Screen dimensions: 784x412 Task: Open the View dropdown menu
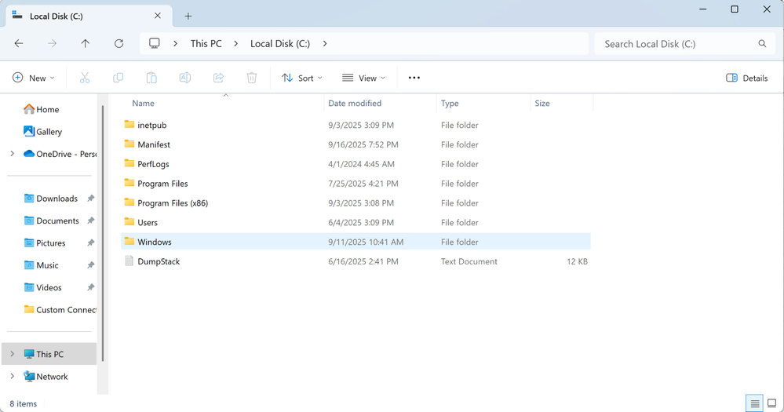pyautogui.click(x=363, y=78)
